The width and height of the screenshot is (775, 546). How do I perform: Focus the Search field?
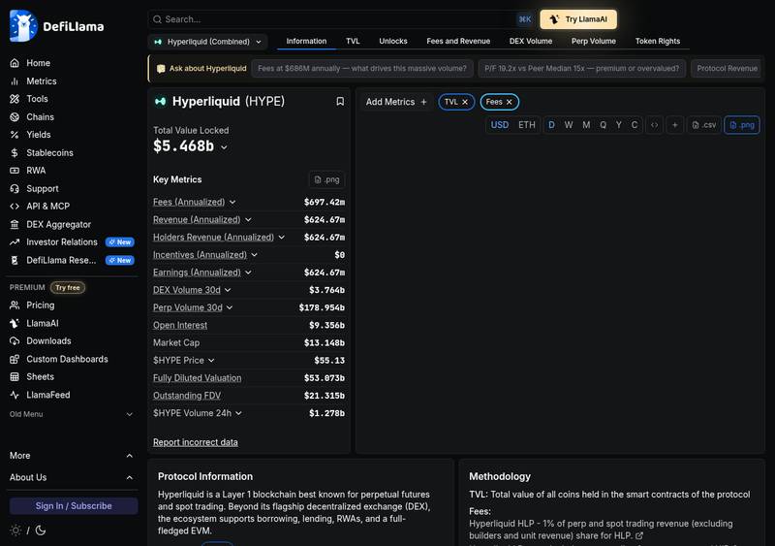[x=341, y=19]
